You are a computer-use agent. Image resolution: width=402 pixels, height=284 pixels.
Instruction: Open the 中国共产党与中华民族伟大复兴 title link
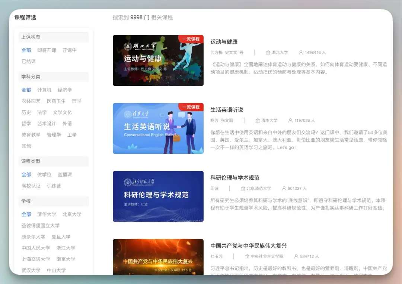[x=248, y=246]
